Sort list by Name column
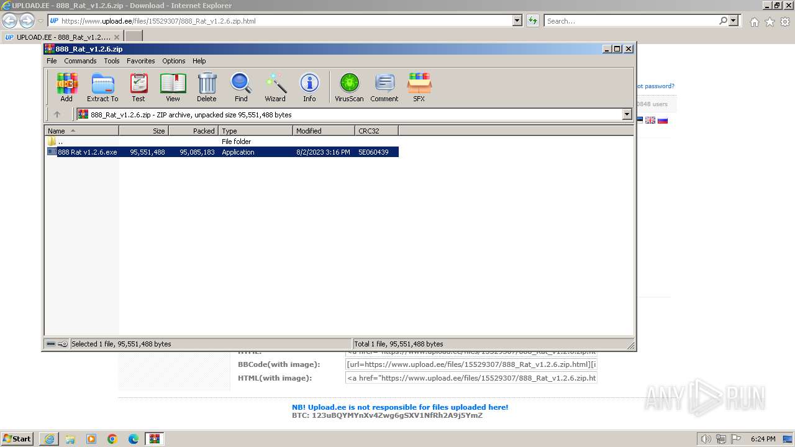 [x=82, y=131]
